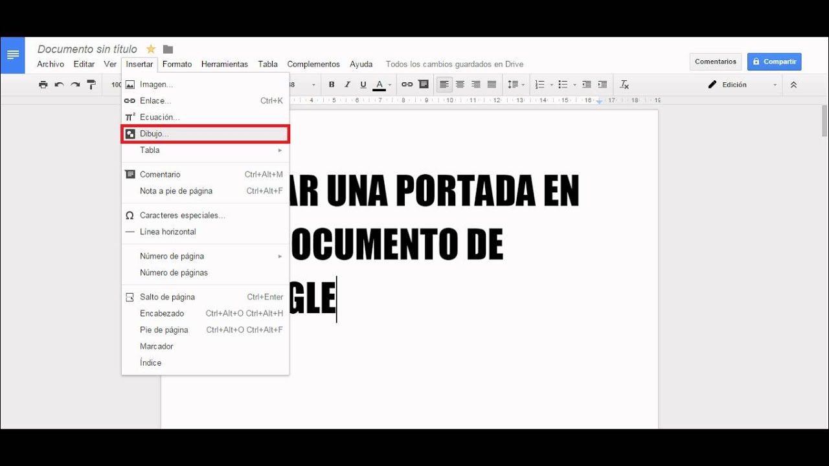829x466 pixels.
Task: Expand the bulleted list style arrow
Action: (x=574, y=85)
